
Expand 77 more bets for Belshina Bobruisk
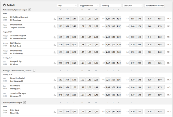click(x=169, y=19)
